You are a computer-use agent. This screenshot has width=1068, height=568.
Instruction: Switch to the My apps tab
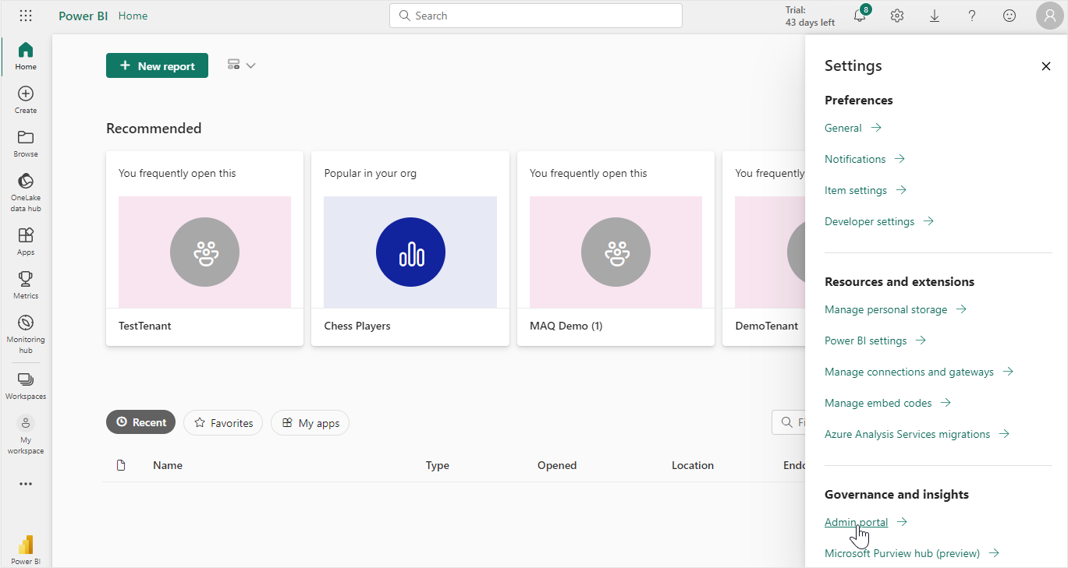coord(310,422)
